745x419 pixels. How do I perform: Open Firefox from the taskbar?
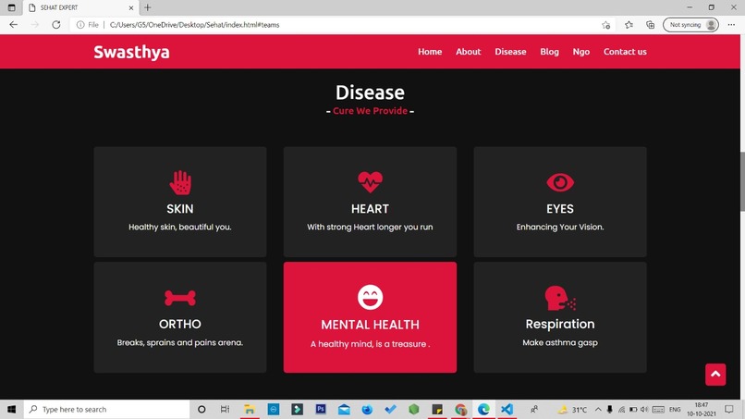click(x=367, y=409)
